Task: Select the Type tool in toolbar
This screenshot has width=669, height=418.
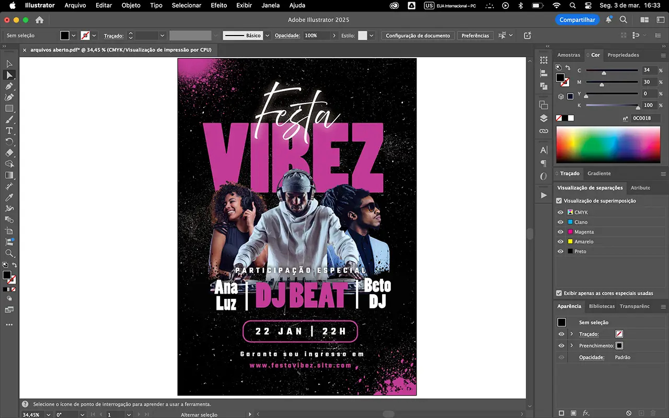Action: point(9,131)
